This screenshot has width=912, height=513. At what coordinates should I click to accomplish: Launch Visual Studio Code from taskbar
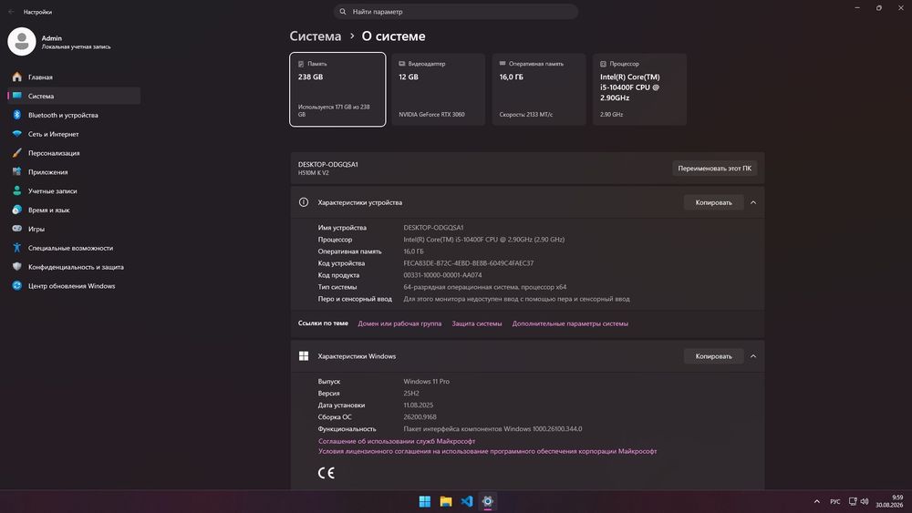466,501
